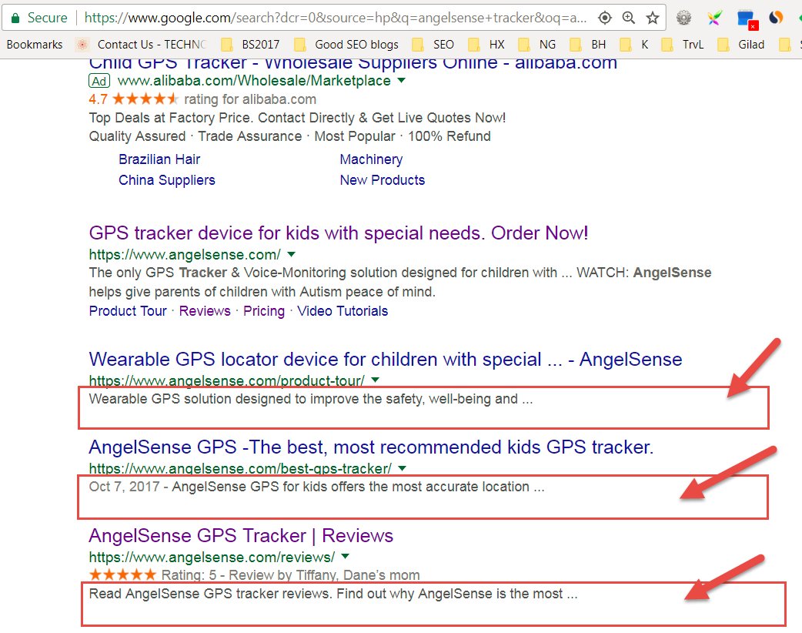802x633 pixels.
Task: Open the alibaba.com Wholesale Suppliers ad title
Action: (x=353, y=65)
